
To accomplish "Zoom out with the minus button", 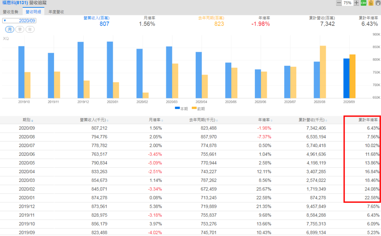I will pos(339,3).
